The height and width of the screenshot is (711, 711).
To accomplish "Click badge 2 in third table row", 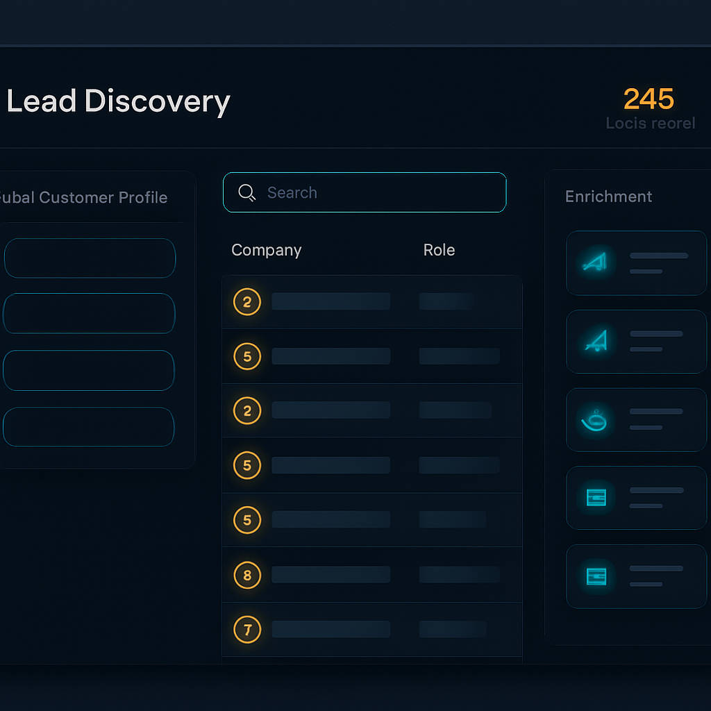I will [247, 411].
